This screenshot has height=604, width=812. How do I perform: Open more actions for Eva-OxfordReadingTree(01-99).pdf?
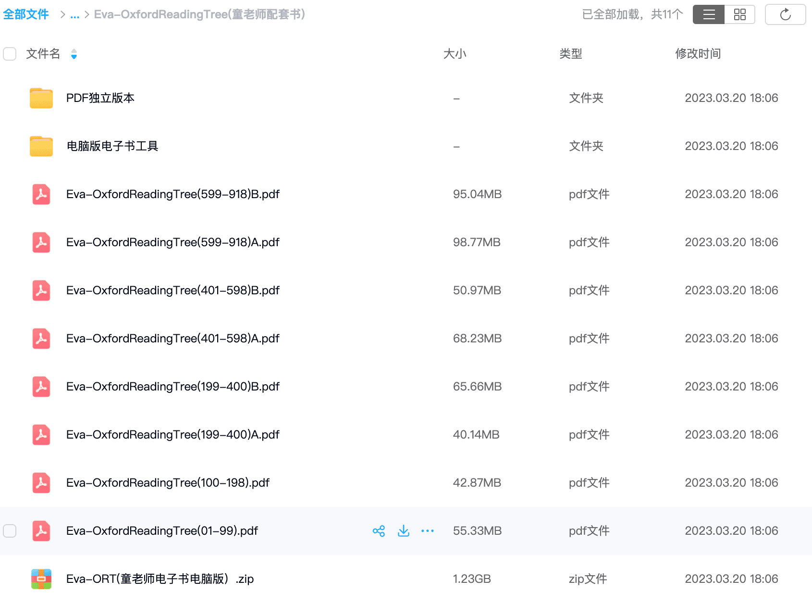pyautogui.click(x=428, y=530)
